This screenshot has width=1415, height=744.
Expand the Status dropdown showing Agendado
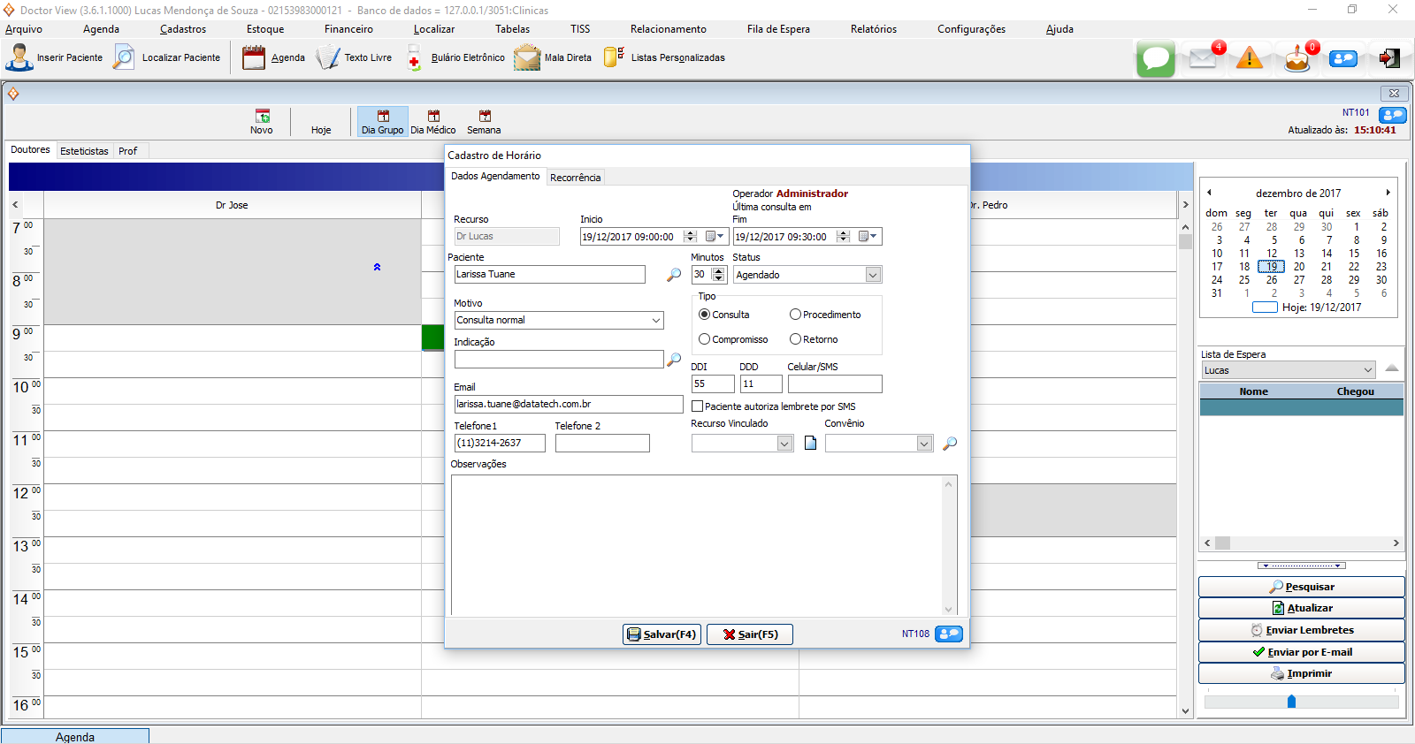[x=872, y=275]
